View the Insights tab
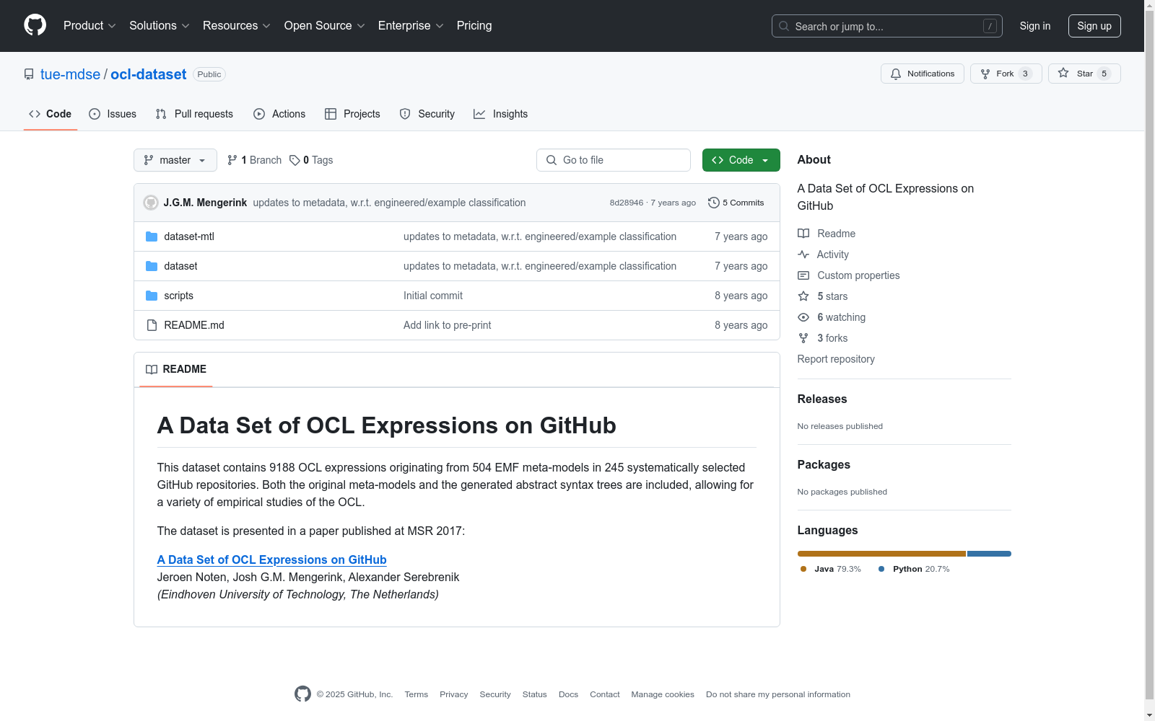This screenshot has height=721, width=1155. pyautogui.click(x=500, y=114)
